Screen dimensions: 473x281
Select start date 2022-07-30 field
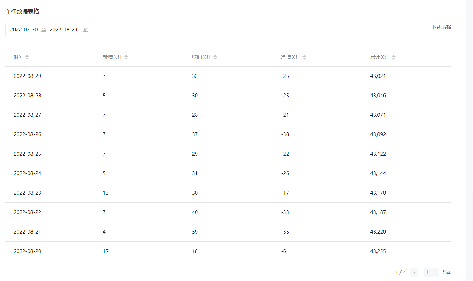[24, 30]
